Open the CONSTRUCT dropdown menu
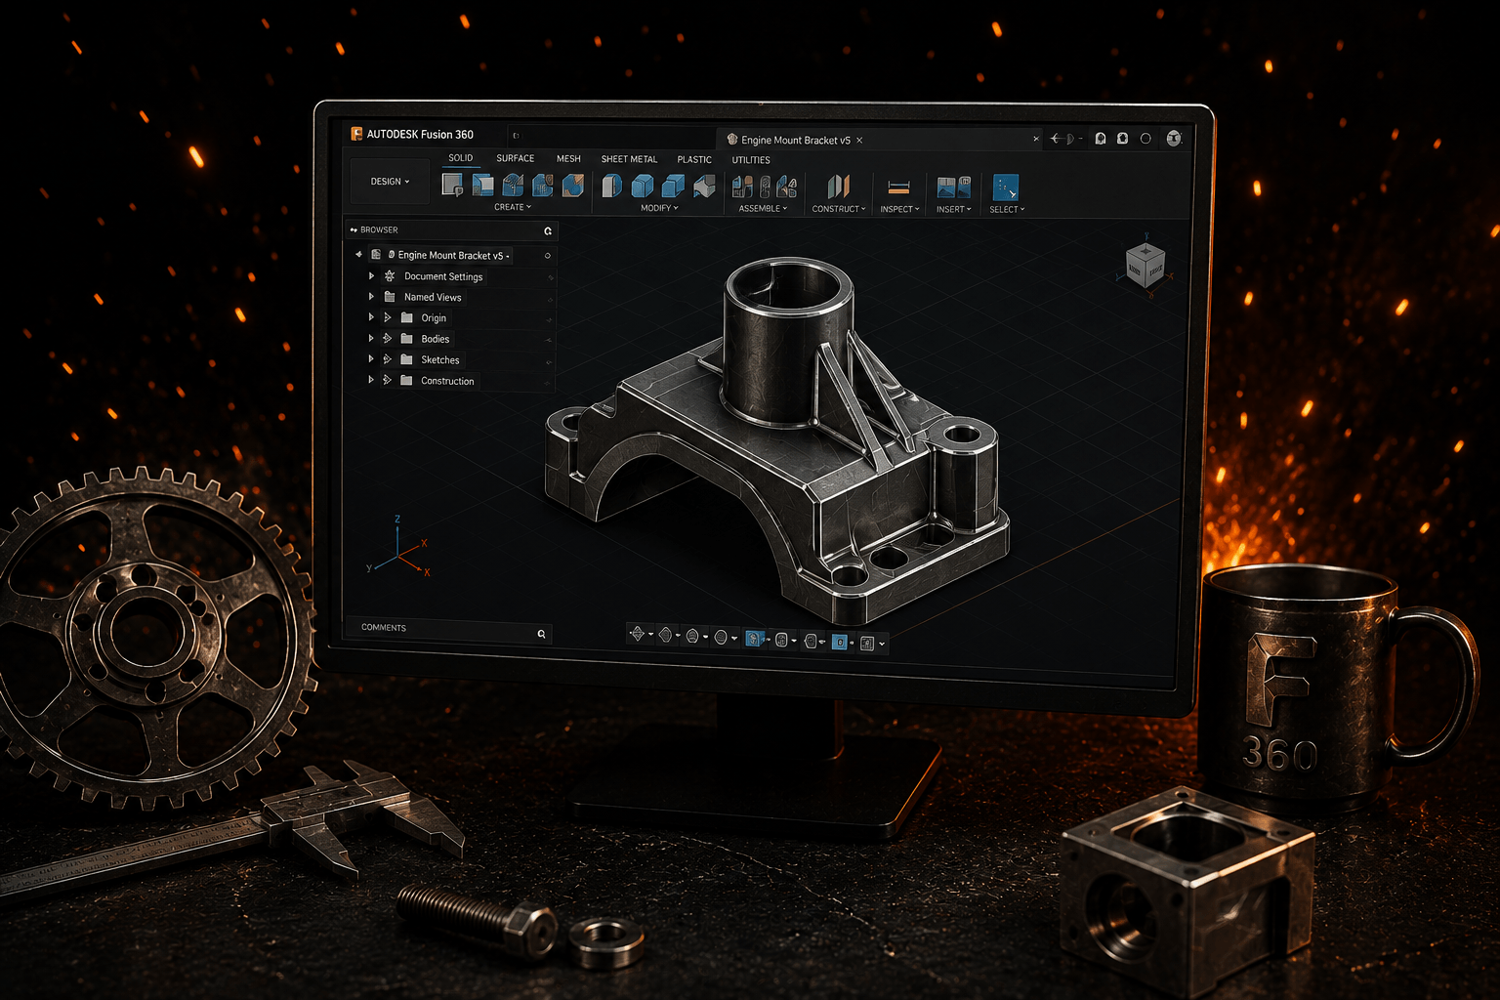 tap(839, 209)
